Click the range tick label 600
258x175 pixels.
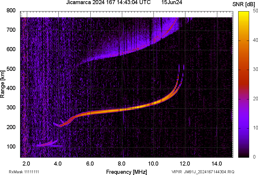(11, 49)
